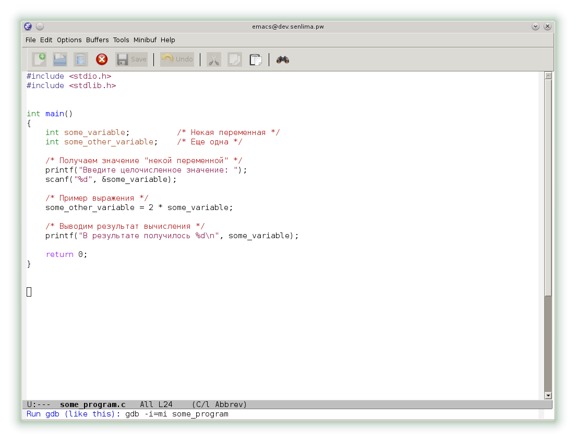Image resolution: width=576 pixels, height=442 pixels.
Task: Click the Copy icon in toolbar
Action: click(x=234, y=59)
